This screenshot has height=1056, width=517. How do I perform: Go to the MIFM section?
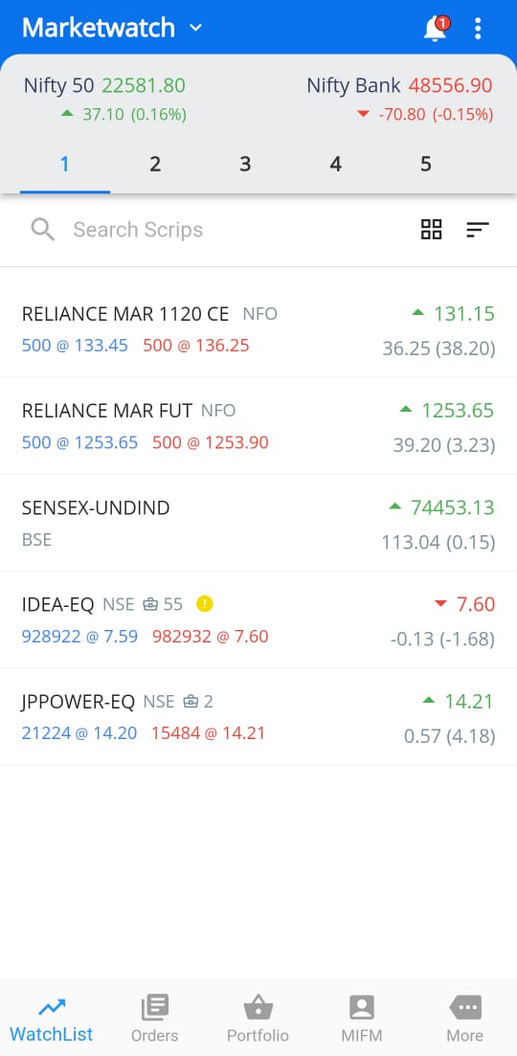[x=362, y=1019]
